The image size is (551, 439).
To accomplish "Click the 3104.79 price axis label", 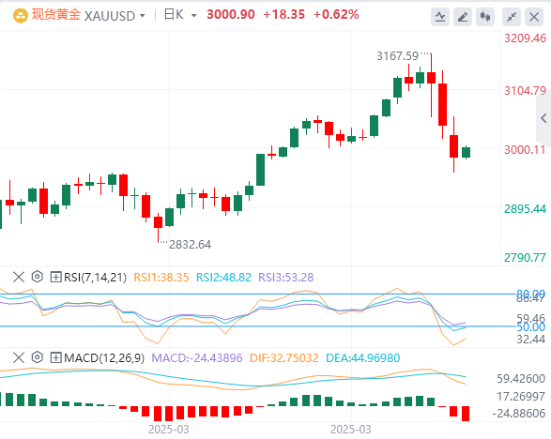I will [x=525, y=91].
